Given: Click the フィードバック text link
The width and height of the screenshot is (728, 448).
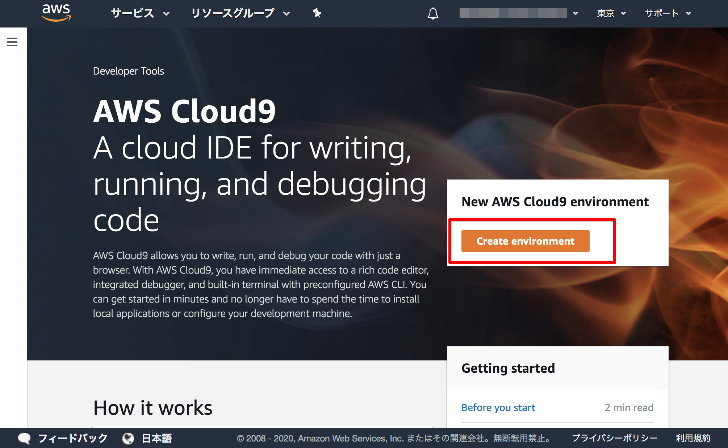Looking at the screenshot, I should click(x=73, y=438).
